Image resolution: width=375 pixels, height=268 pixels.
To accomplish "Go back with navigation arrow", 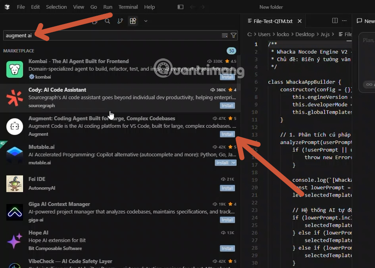I will click(192, 7).
